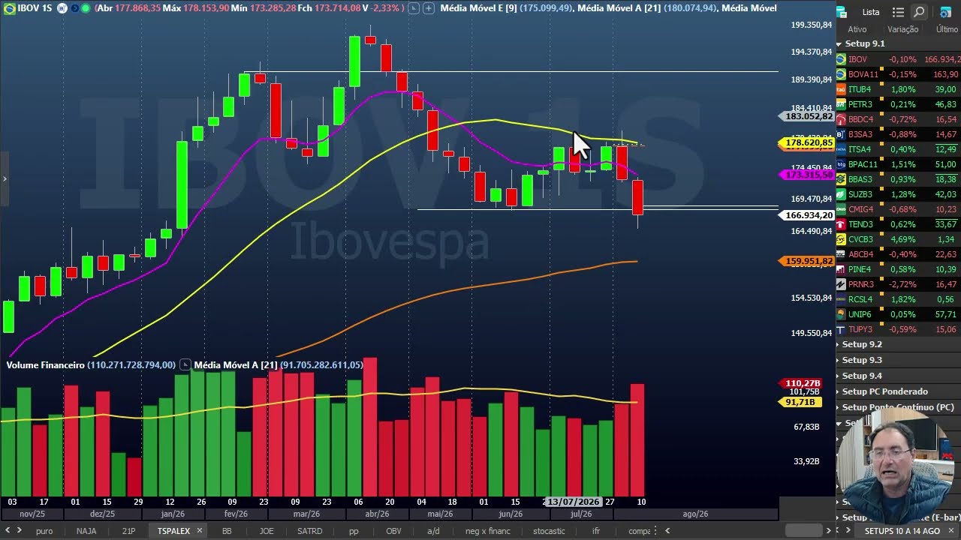Switch to the puro tab
Image resolution: width=961 pixels, height=540 pixels.
coord(44,531)
